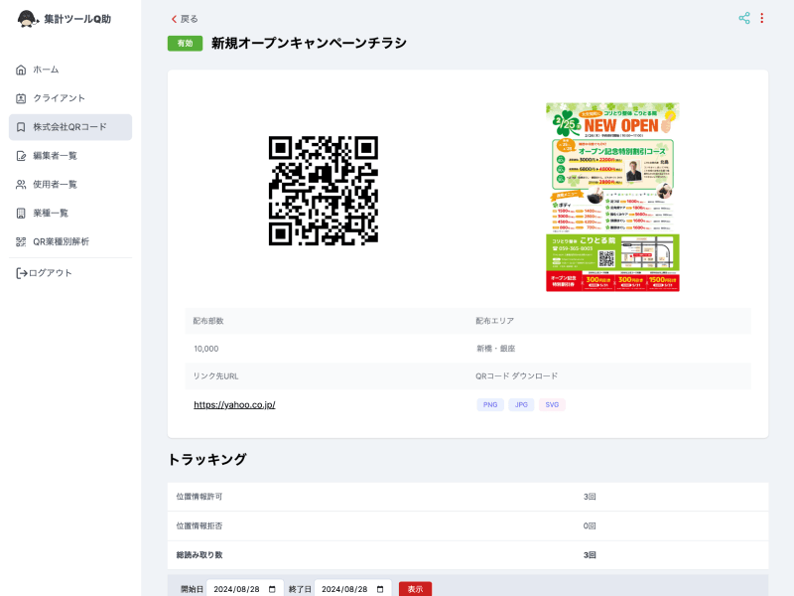Click the logout arrow icon

pyautogui.click(x=21, y=274)
